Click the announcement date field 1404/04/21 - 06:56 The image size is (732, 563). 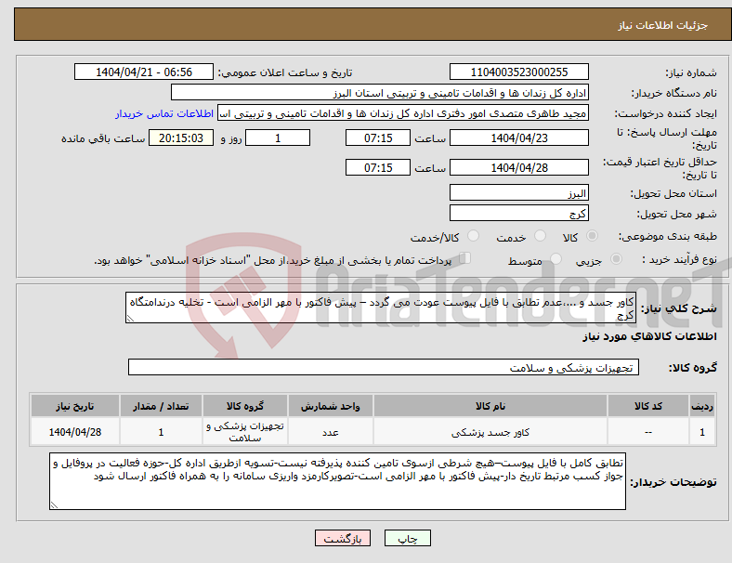click(x=144, y=72)
